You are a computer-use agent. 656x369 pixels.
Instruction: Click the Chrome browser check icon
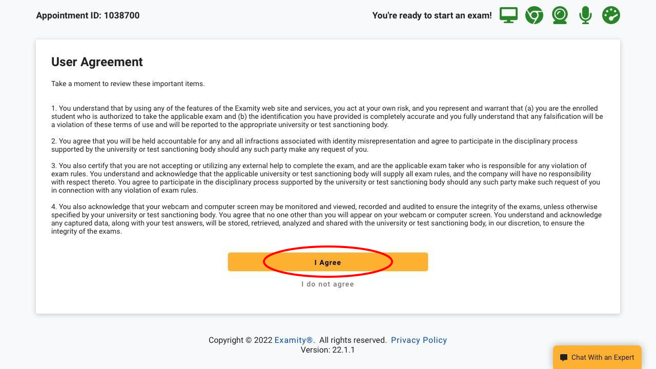[x=534, y=15]
